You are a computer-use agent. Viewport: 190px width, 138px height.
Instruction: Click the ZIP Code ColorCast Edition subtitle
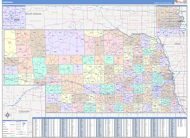click(163, 3)
